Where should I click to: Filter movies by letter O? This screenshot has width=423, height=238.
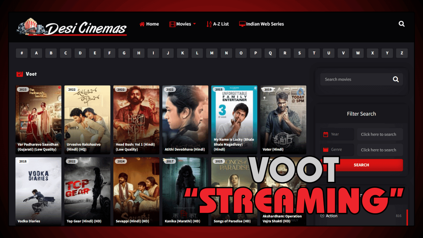click(241, 53)
